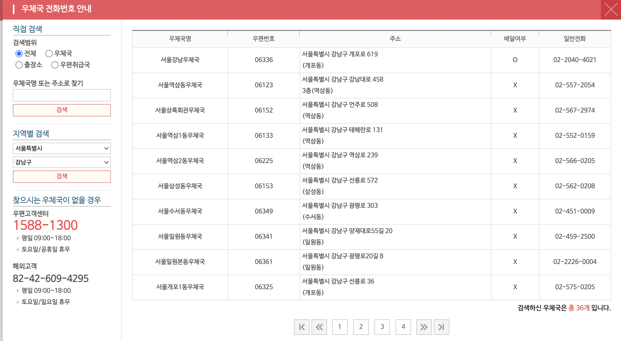This screenshot has height=341, width=621.
Task: Close the 우체국 전화번호 안내 dialog
Action: [611, 10]
